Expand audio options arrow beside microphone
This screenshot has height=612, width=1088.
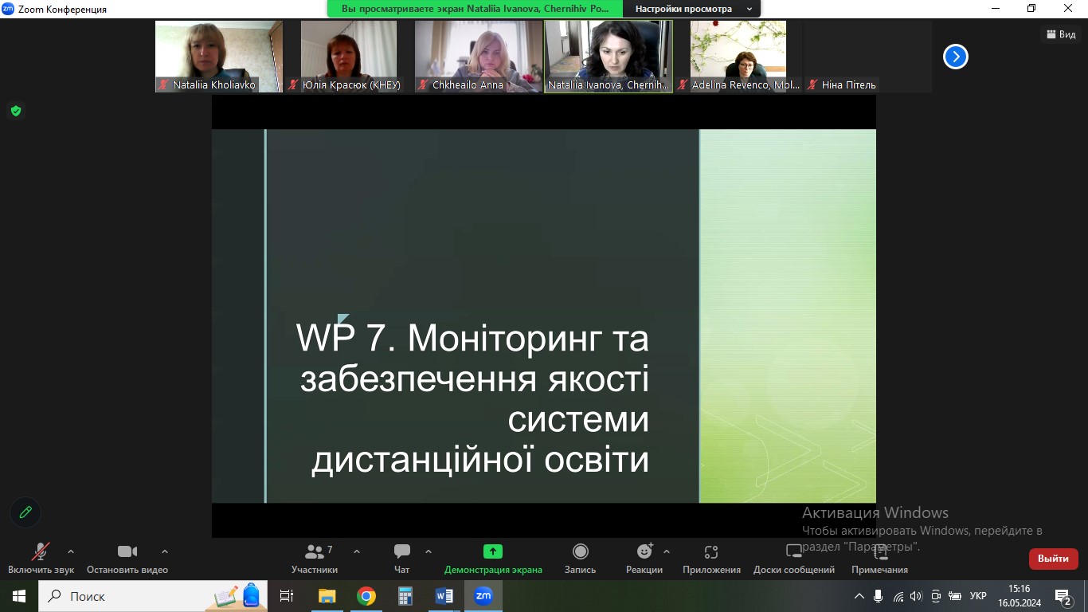[x=71, y=551]
